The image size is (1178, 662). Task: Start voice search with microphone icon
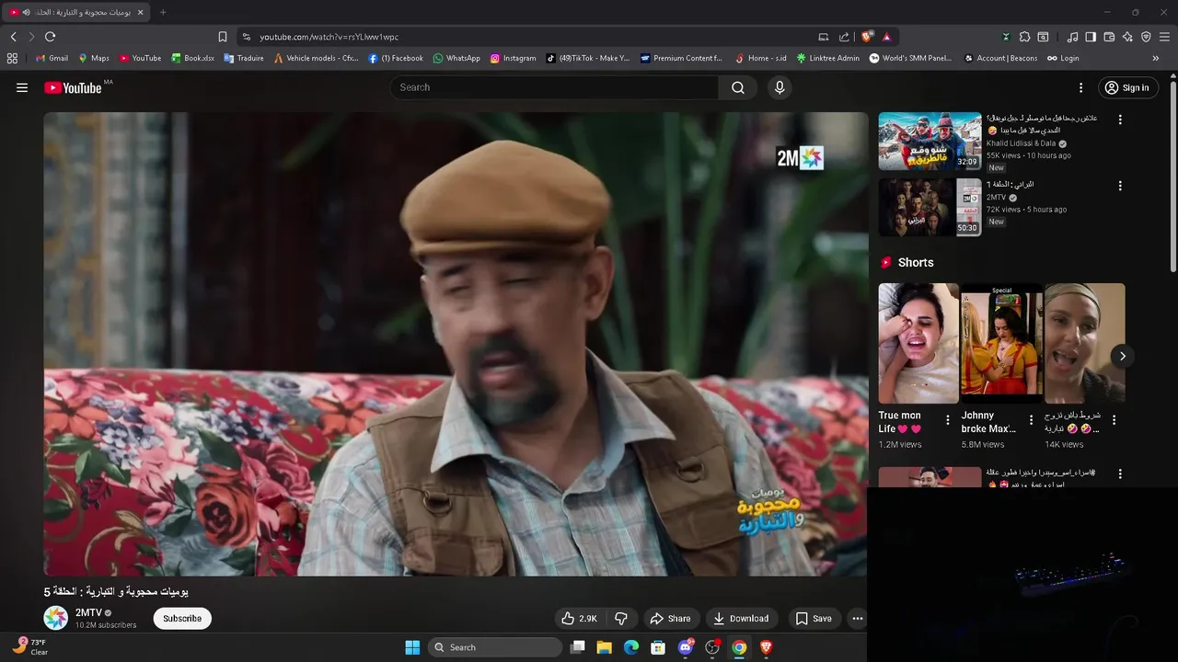(780, 87)
